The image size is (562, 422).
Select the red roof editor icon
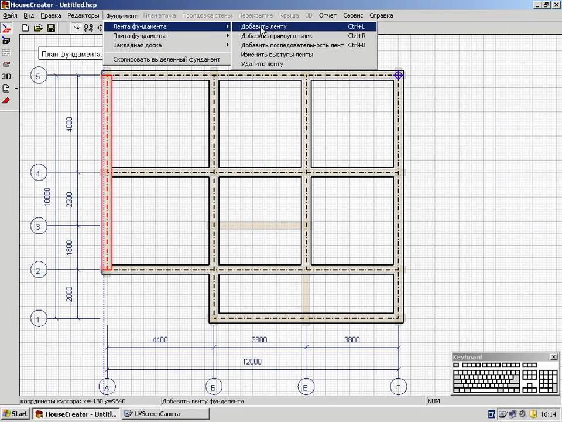tap(6, 100)
